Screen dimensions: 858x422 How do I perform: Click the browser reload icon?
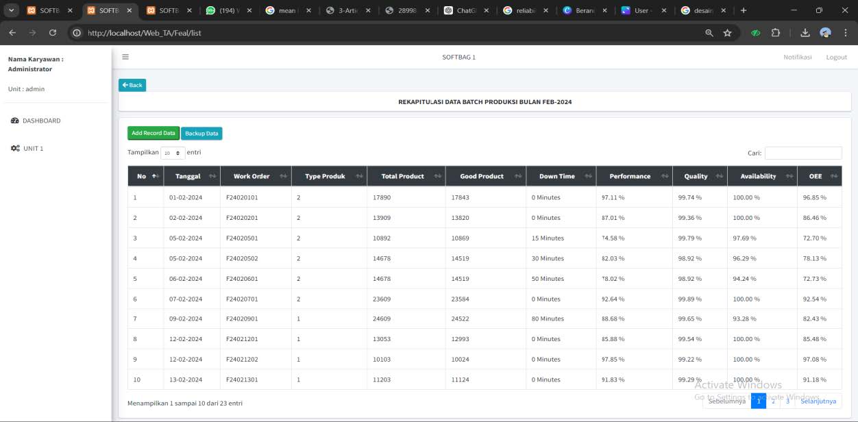coord(53,33)
